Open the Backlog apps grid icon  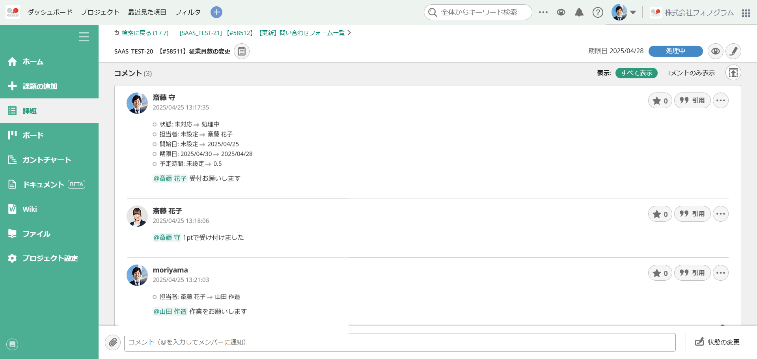(x=746, y=12)
